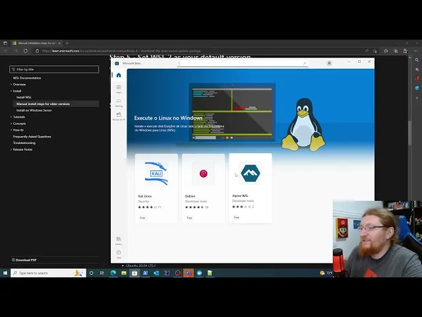Open Help in Store sidebar
422x317 pixels.
119,254
